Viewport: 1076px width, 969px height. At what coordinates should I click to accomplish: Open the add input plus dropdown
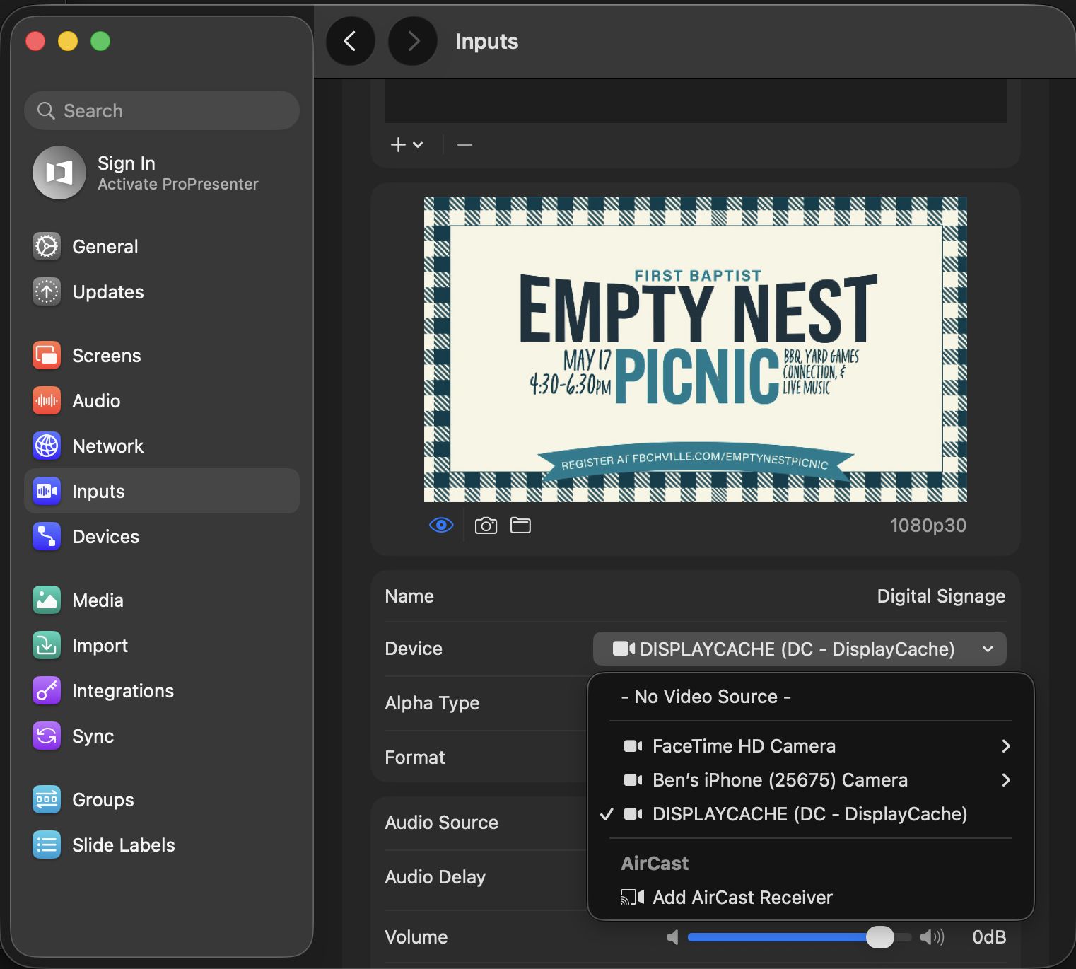[407, 145]
